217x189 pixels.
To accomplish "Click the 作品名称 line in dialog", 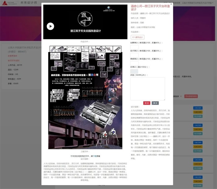I will pyautogui.click(x=150, y=13).
